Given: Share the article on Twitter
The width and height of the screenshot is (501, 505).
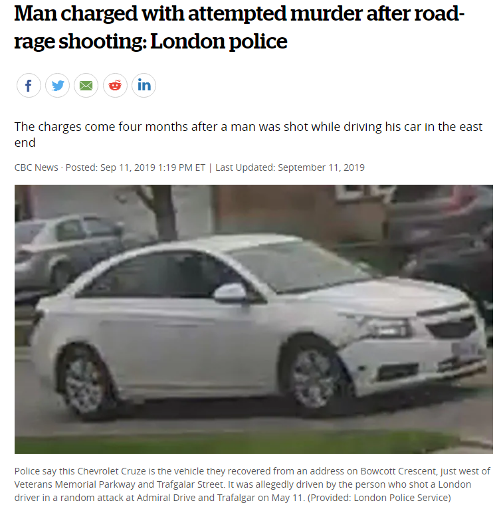Looking at the screenshot, I should [x=58, y=86].
